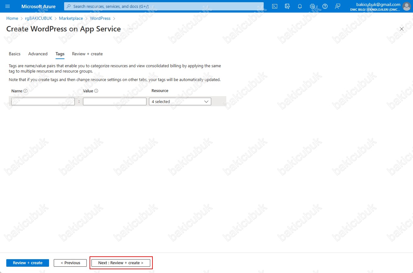This screenshot has height=273, width=413.
Task: Click the info icon beside Value
Action: [96, 91]
